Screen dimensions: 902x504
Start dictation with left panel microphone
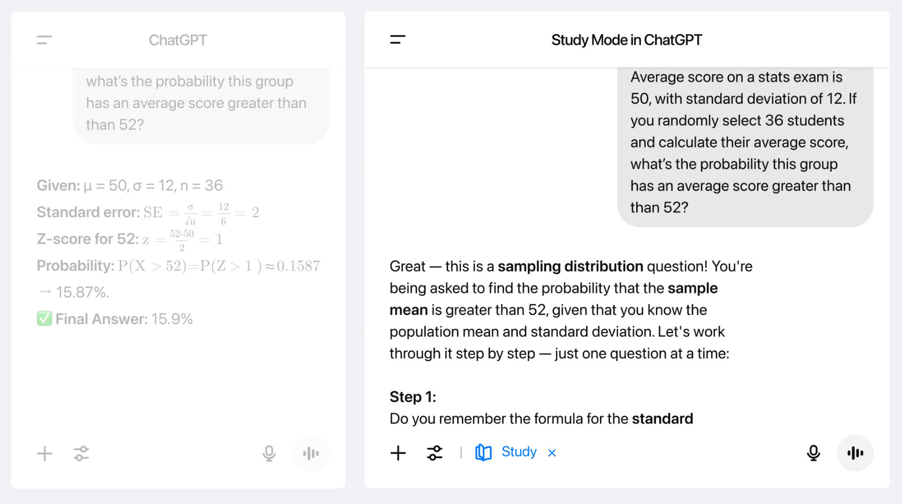269,453
